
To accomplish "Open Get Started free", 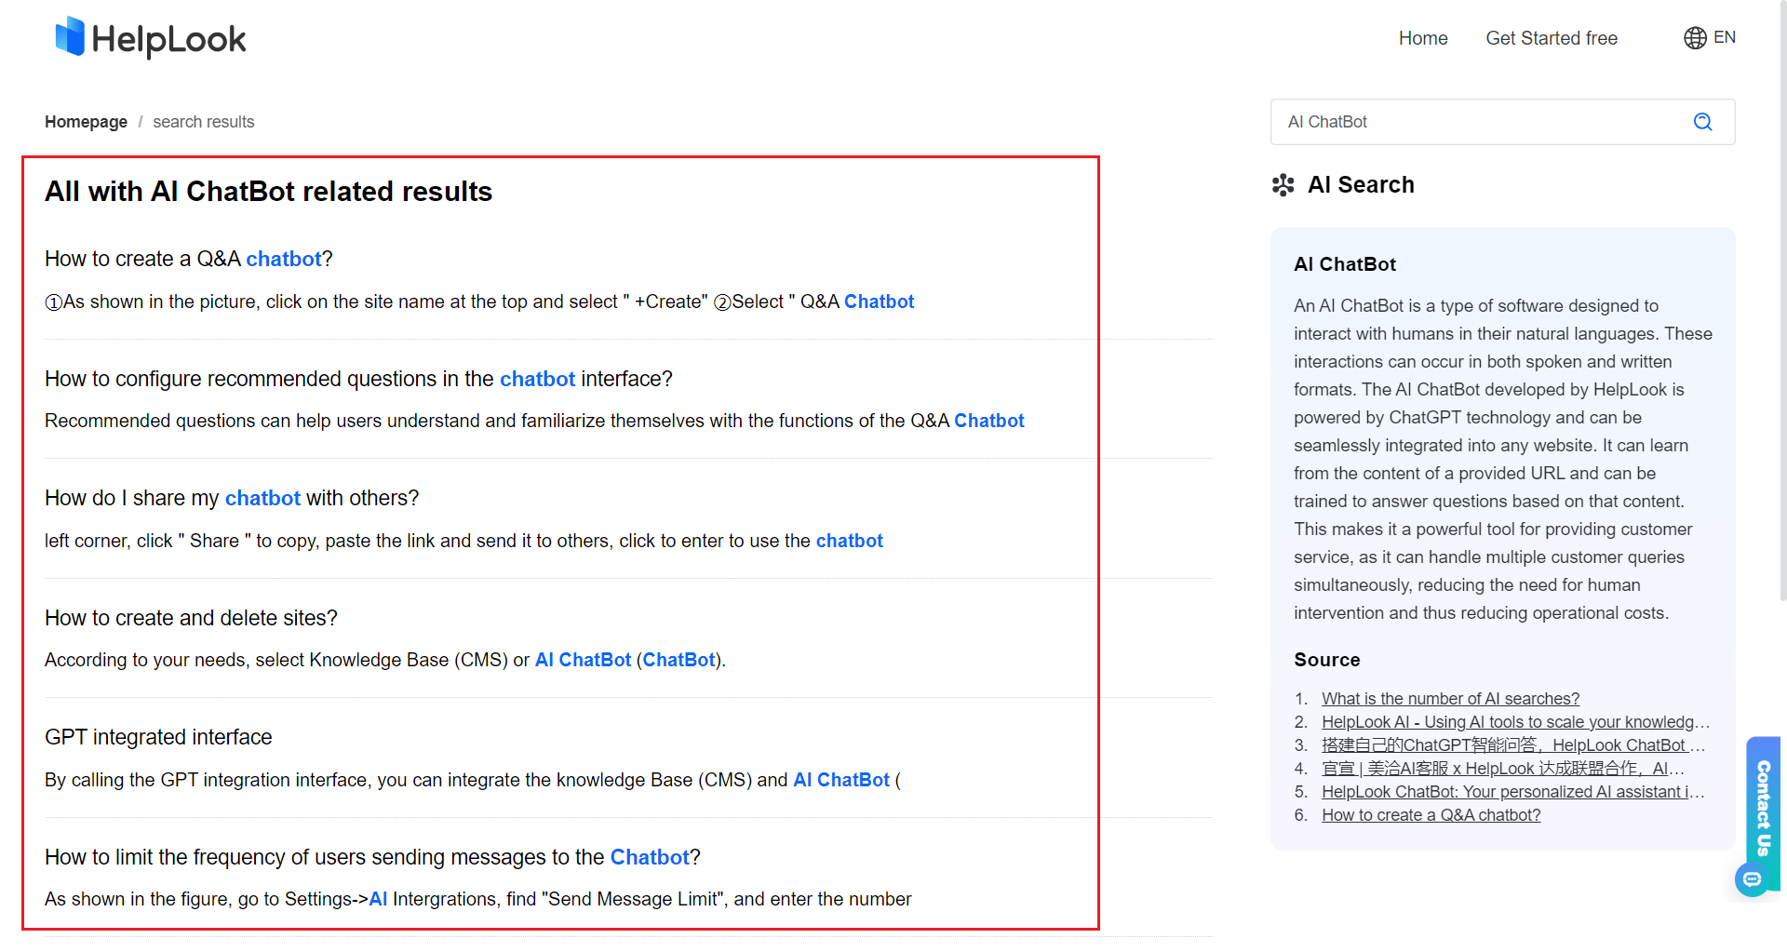I will click(1552, 38).
